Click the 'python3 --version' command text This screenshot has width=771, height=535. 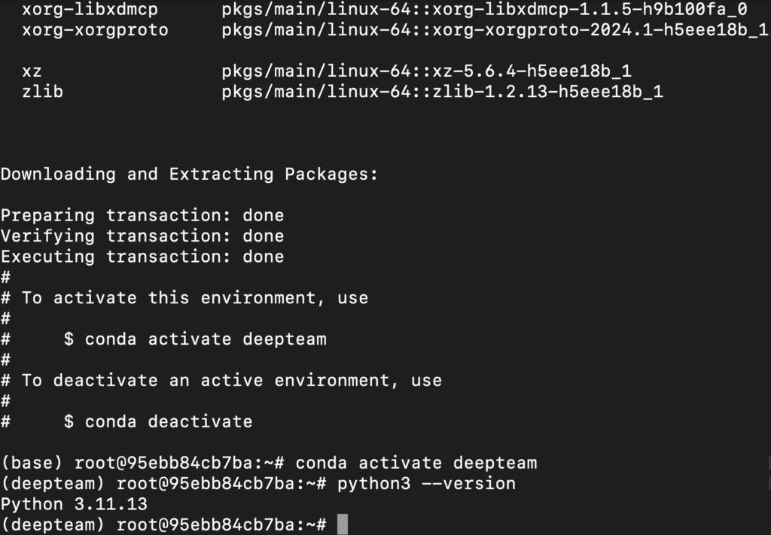pos(426,483)
